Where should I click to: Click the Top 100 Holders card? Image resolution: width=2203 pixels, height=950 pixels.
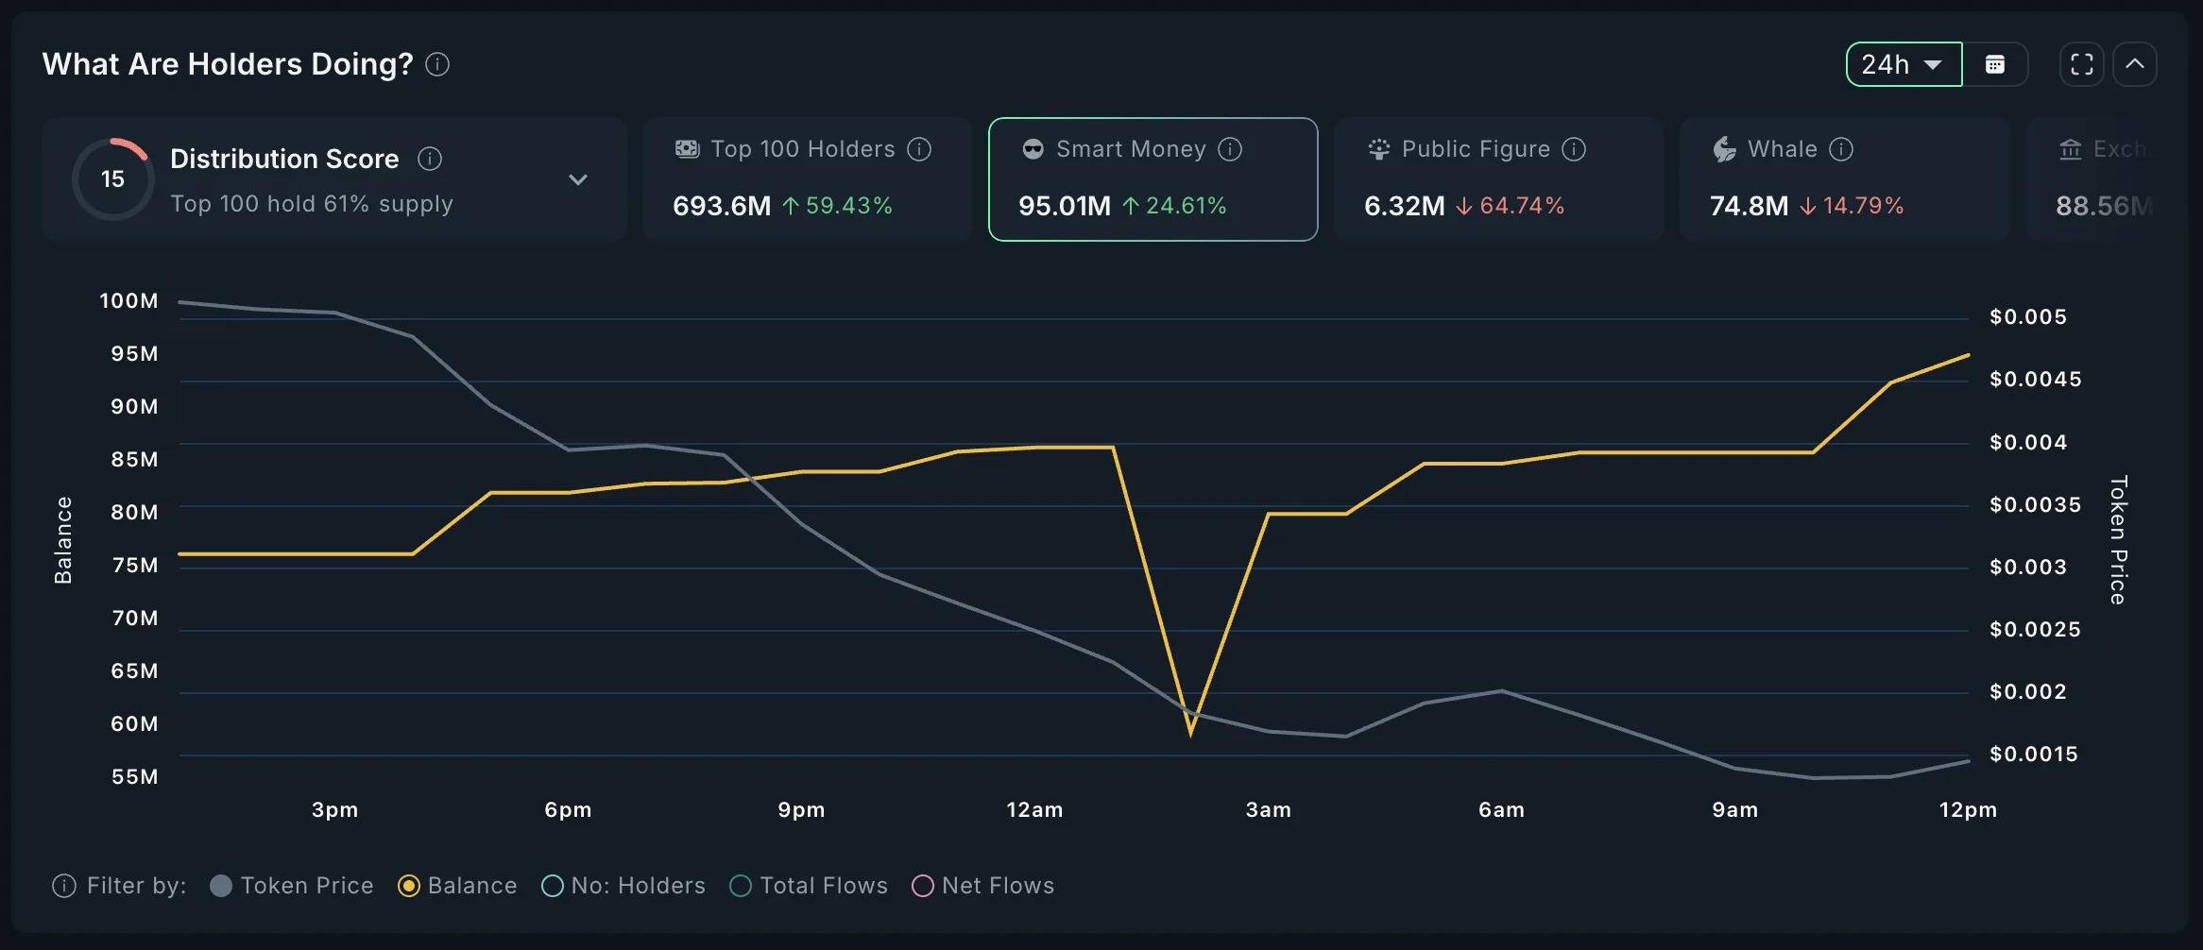click(806, 178)
